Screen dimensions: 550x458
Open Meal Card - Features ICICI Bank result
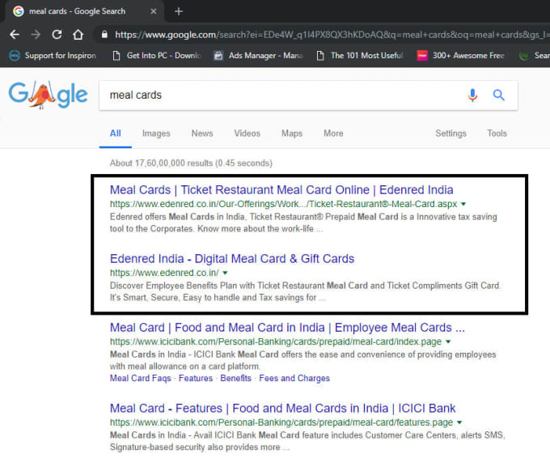pos(283,408)
